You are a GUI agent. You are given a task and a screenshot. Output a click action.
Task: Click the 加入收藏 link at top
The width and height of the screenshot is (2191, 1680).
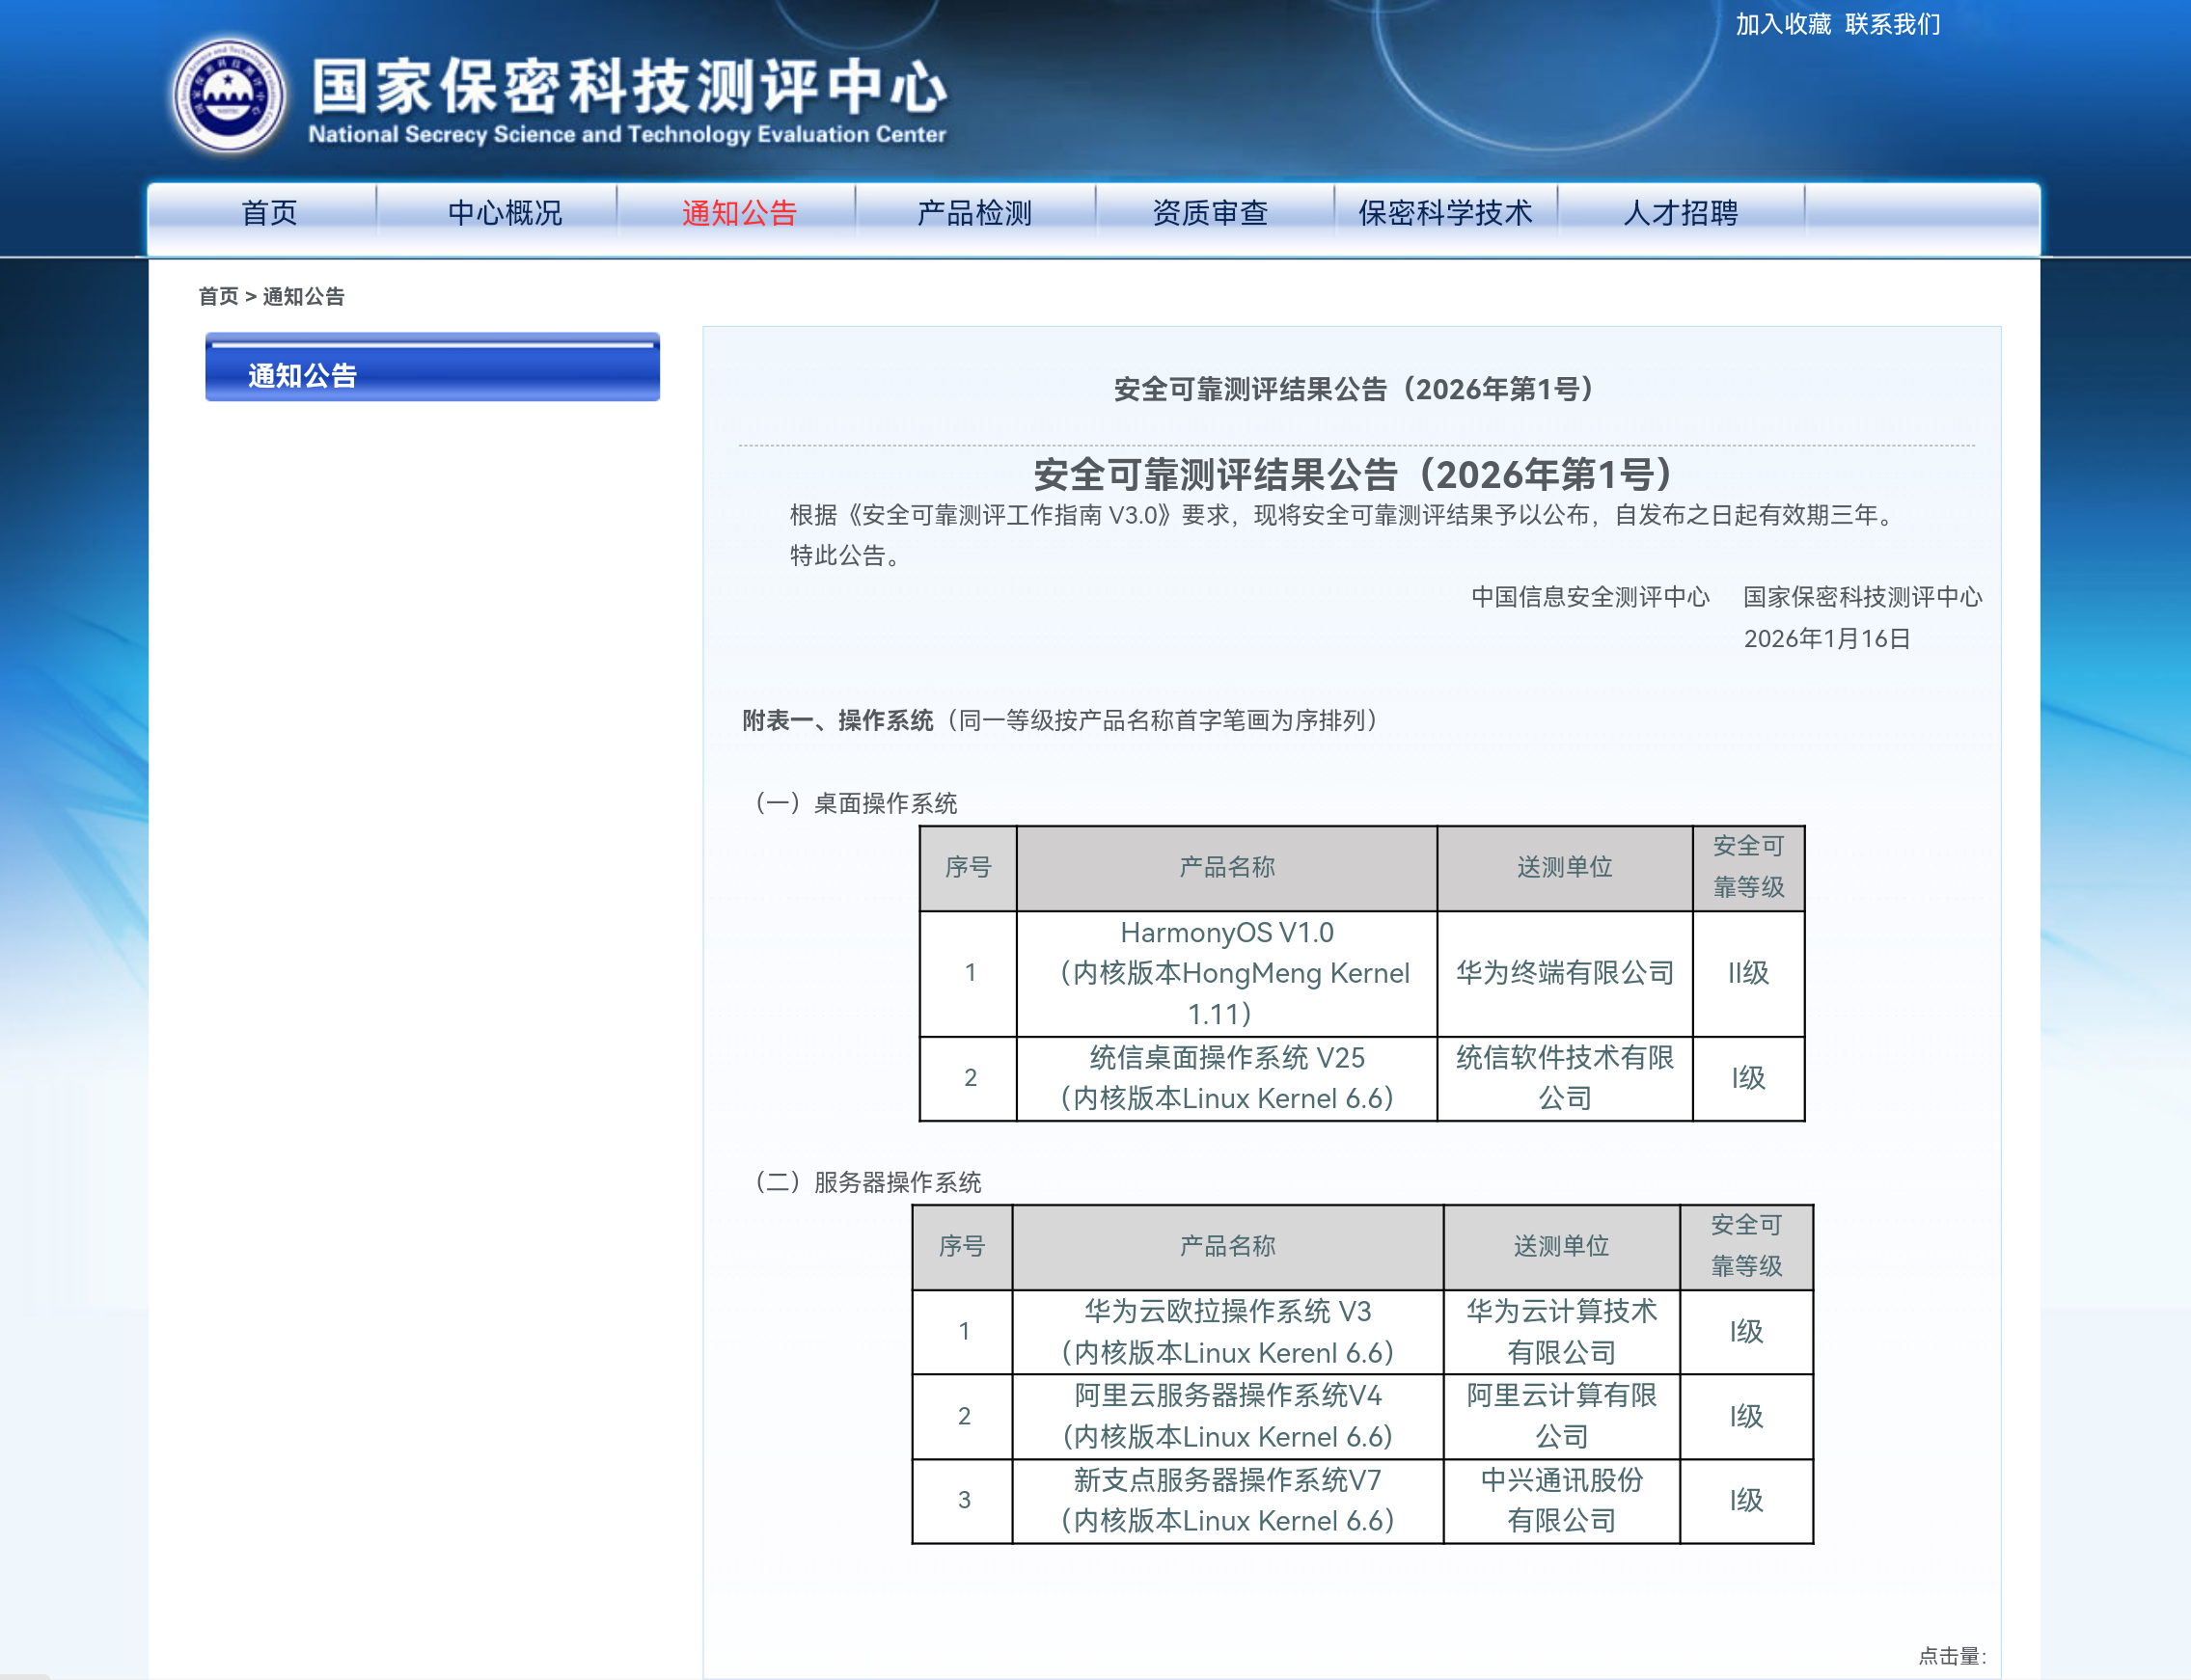1783,24
